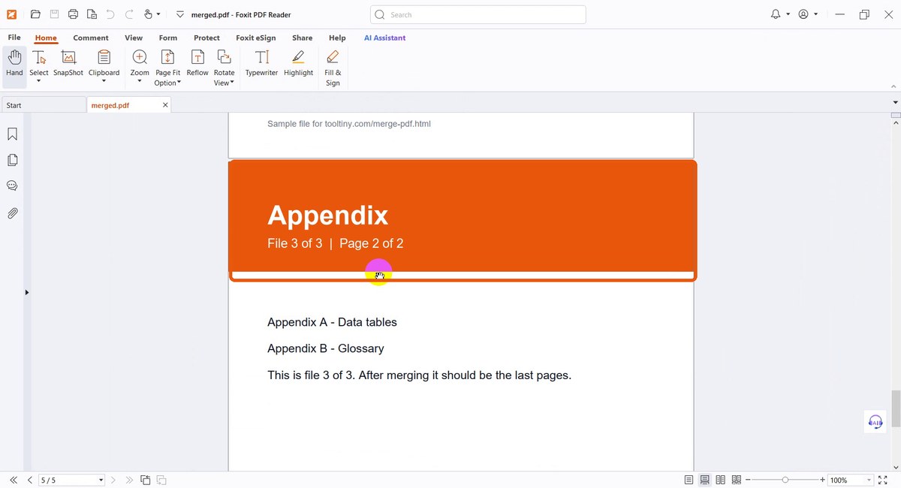The image size is (901, 488).
Task: Switch to the Comment tab
Action: coord(91,38)
